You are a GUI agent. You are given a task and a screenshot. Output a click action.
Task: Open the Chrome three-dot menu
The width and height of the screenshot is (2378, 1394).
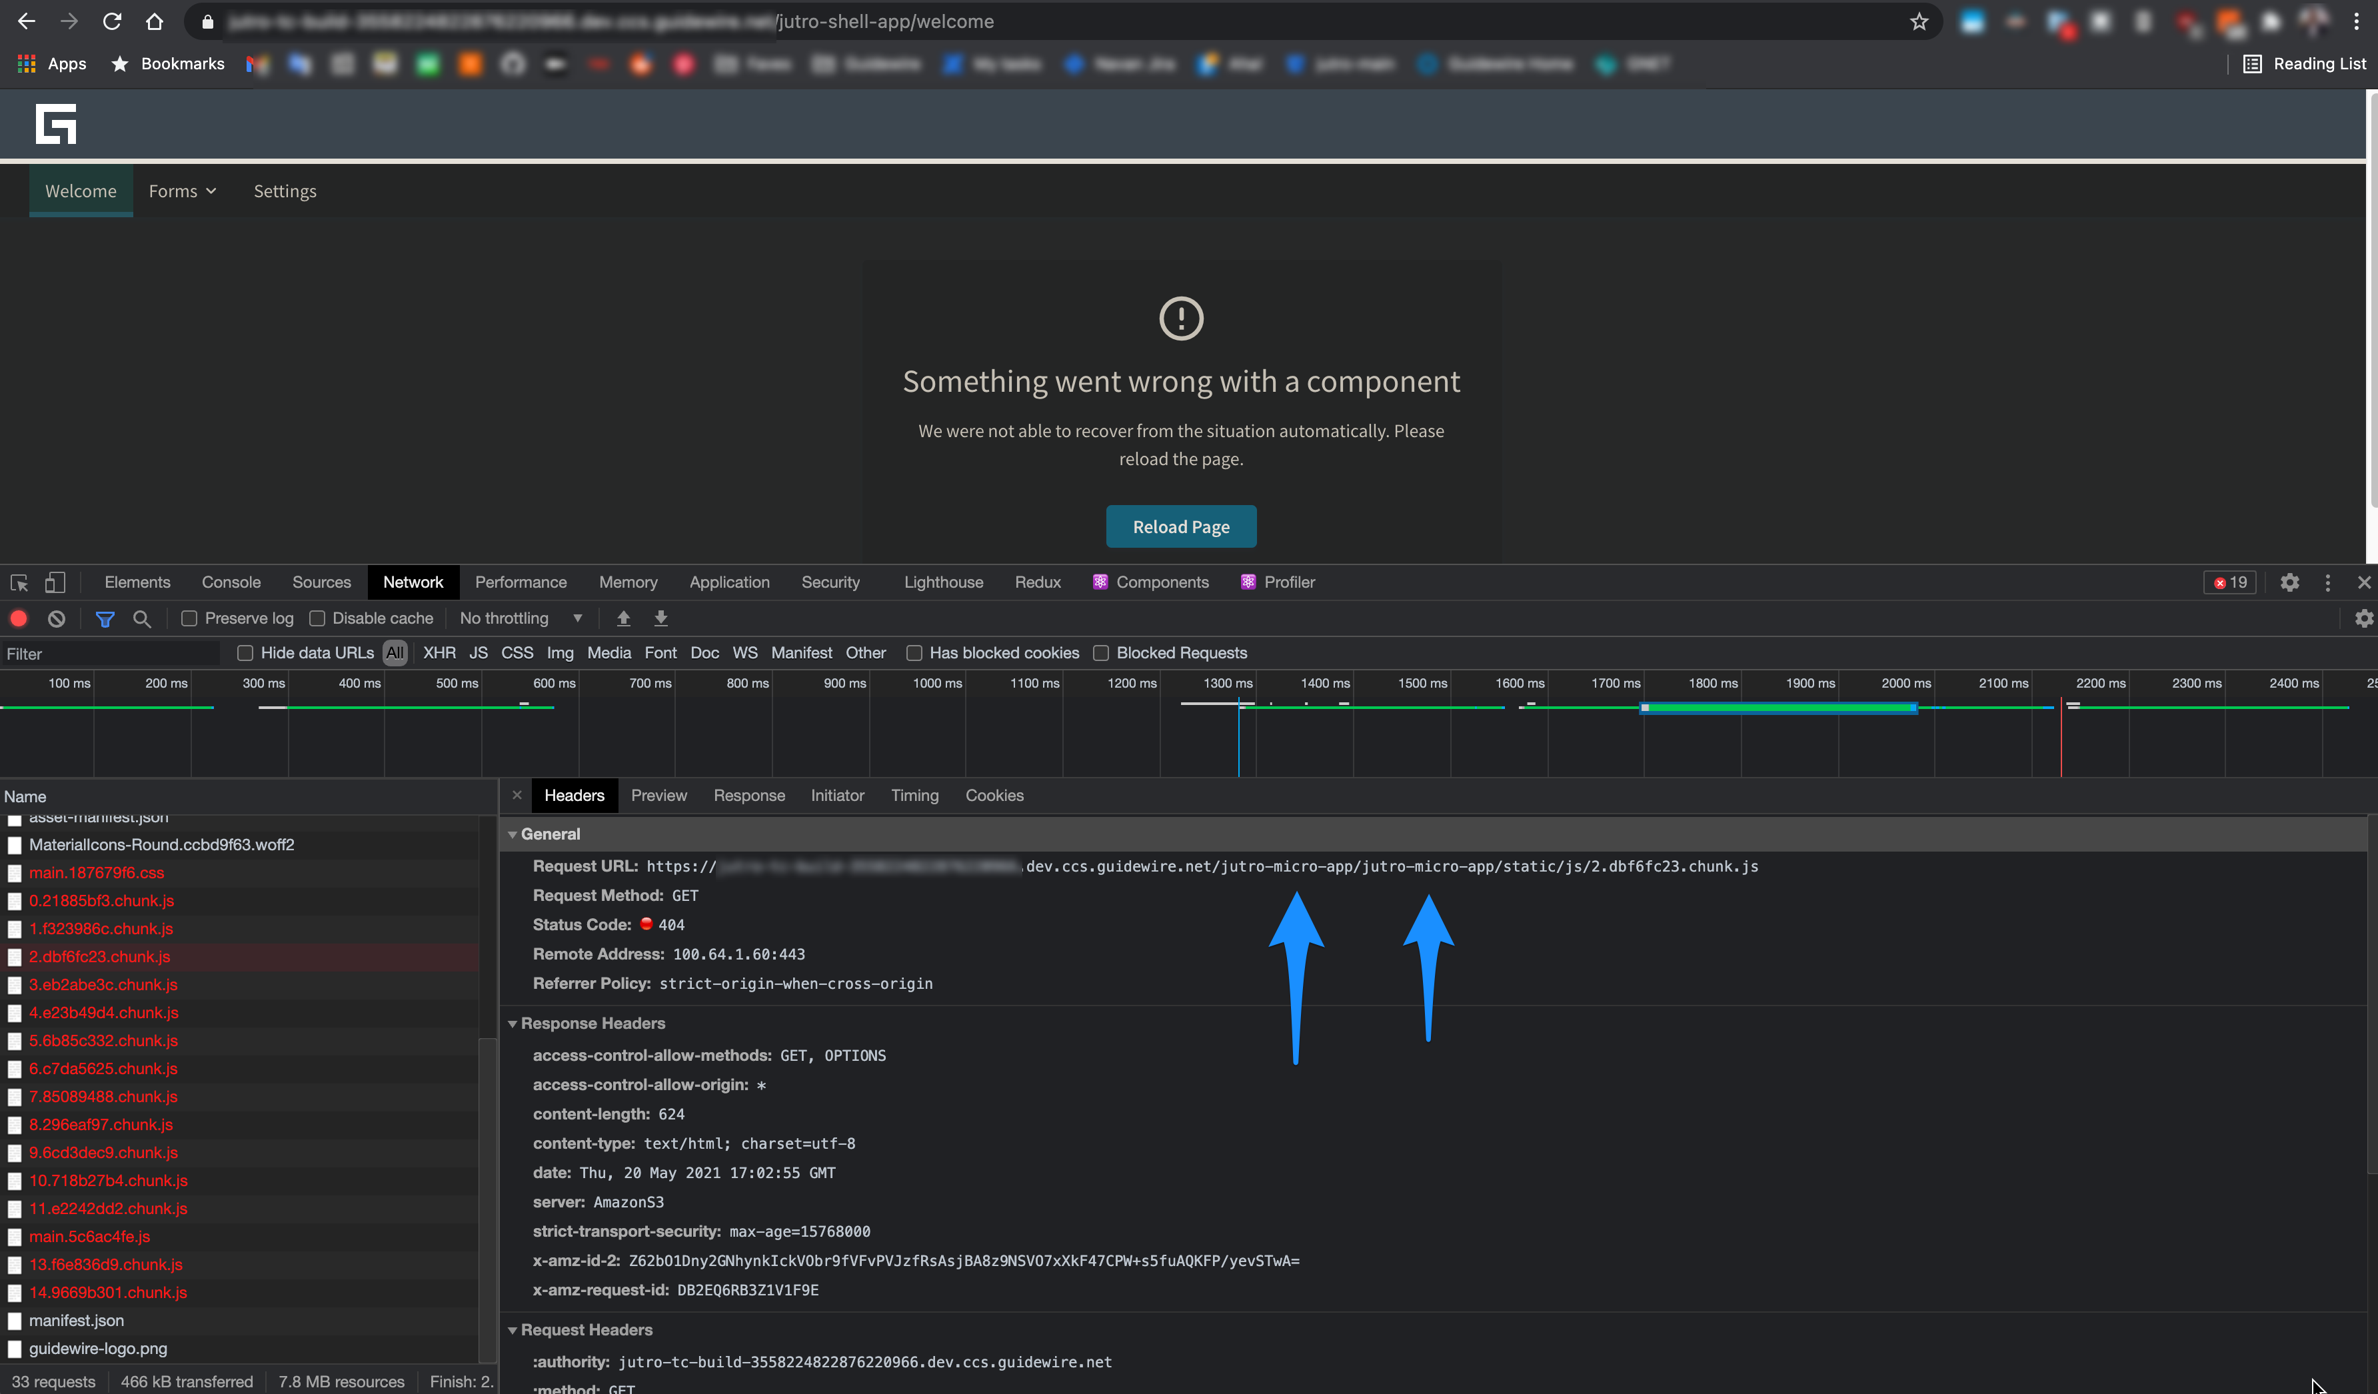(x=2355, y=21)
